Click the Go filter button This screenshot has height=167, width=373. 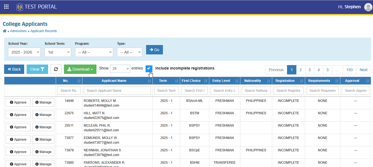[x=154, y=50]
